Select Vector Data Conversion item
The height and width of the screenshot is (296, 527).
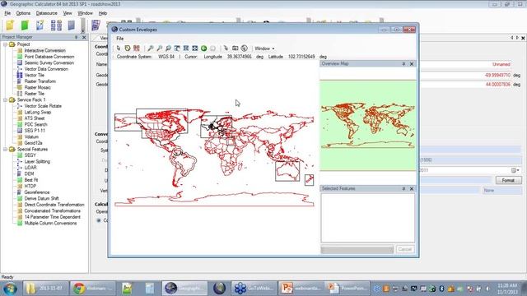[x=46, y=69]
